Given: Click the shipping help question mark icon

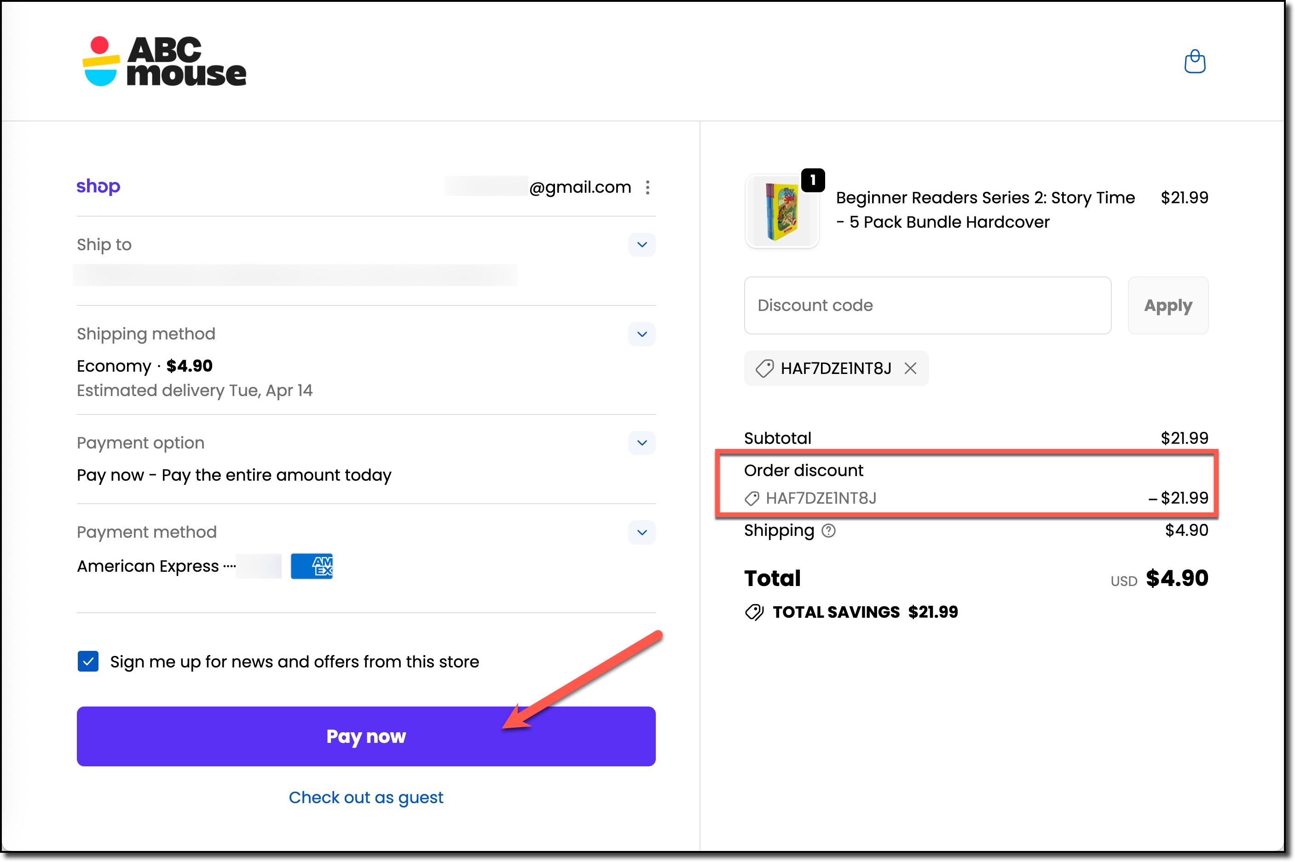Looking at the screenshot, I should point(828,530).
